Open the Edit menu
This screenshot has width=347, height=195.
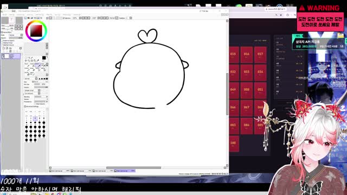[x=12, y=15]
